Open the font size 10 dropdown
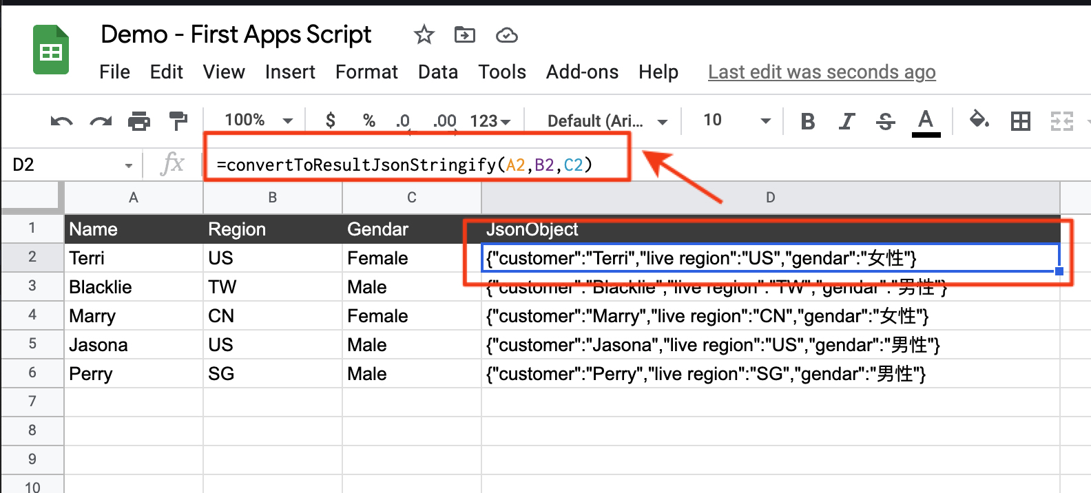Screen dimensions: 1091x493 (736, 120)
